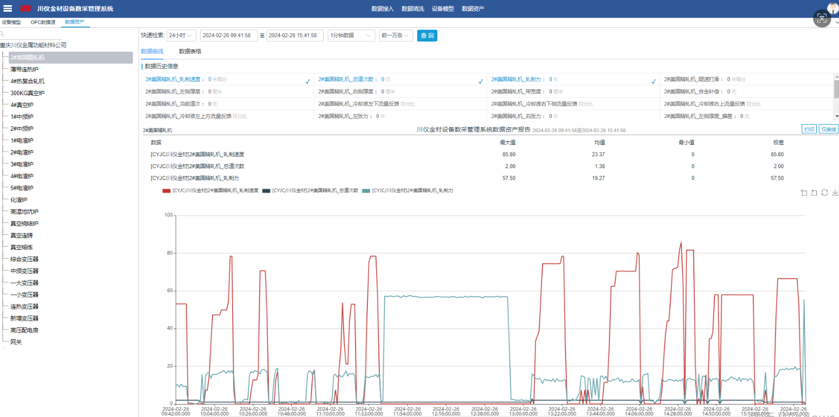
Task: Click the 打印 print button
Action: click(x=809, y=129)
